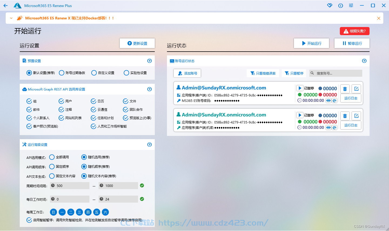Edit the first account with pencil icon

click(x=356, y=89)
